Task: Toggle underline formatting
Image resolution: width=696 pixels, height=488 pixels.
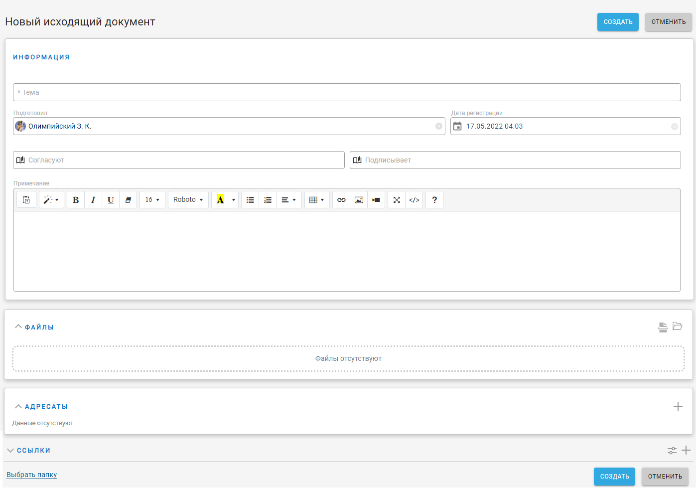Action: click(111, 200)
